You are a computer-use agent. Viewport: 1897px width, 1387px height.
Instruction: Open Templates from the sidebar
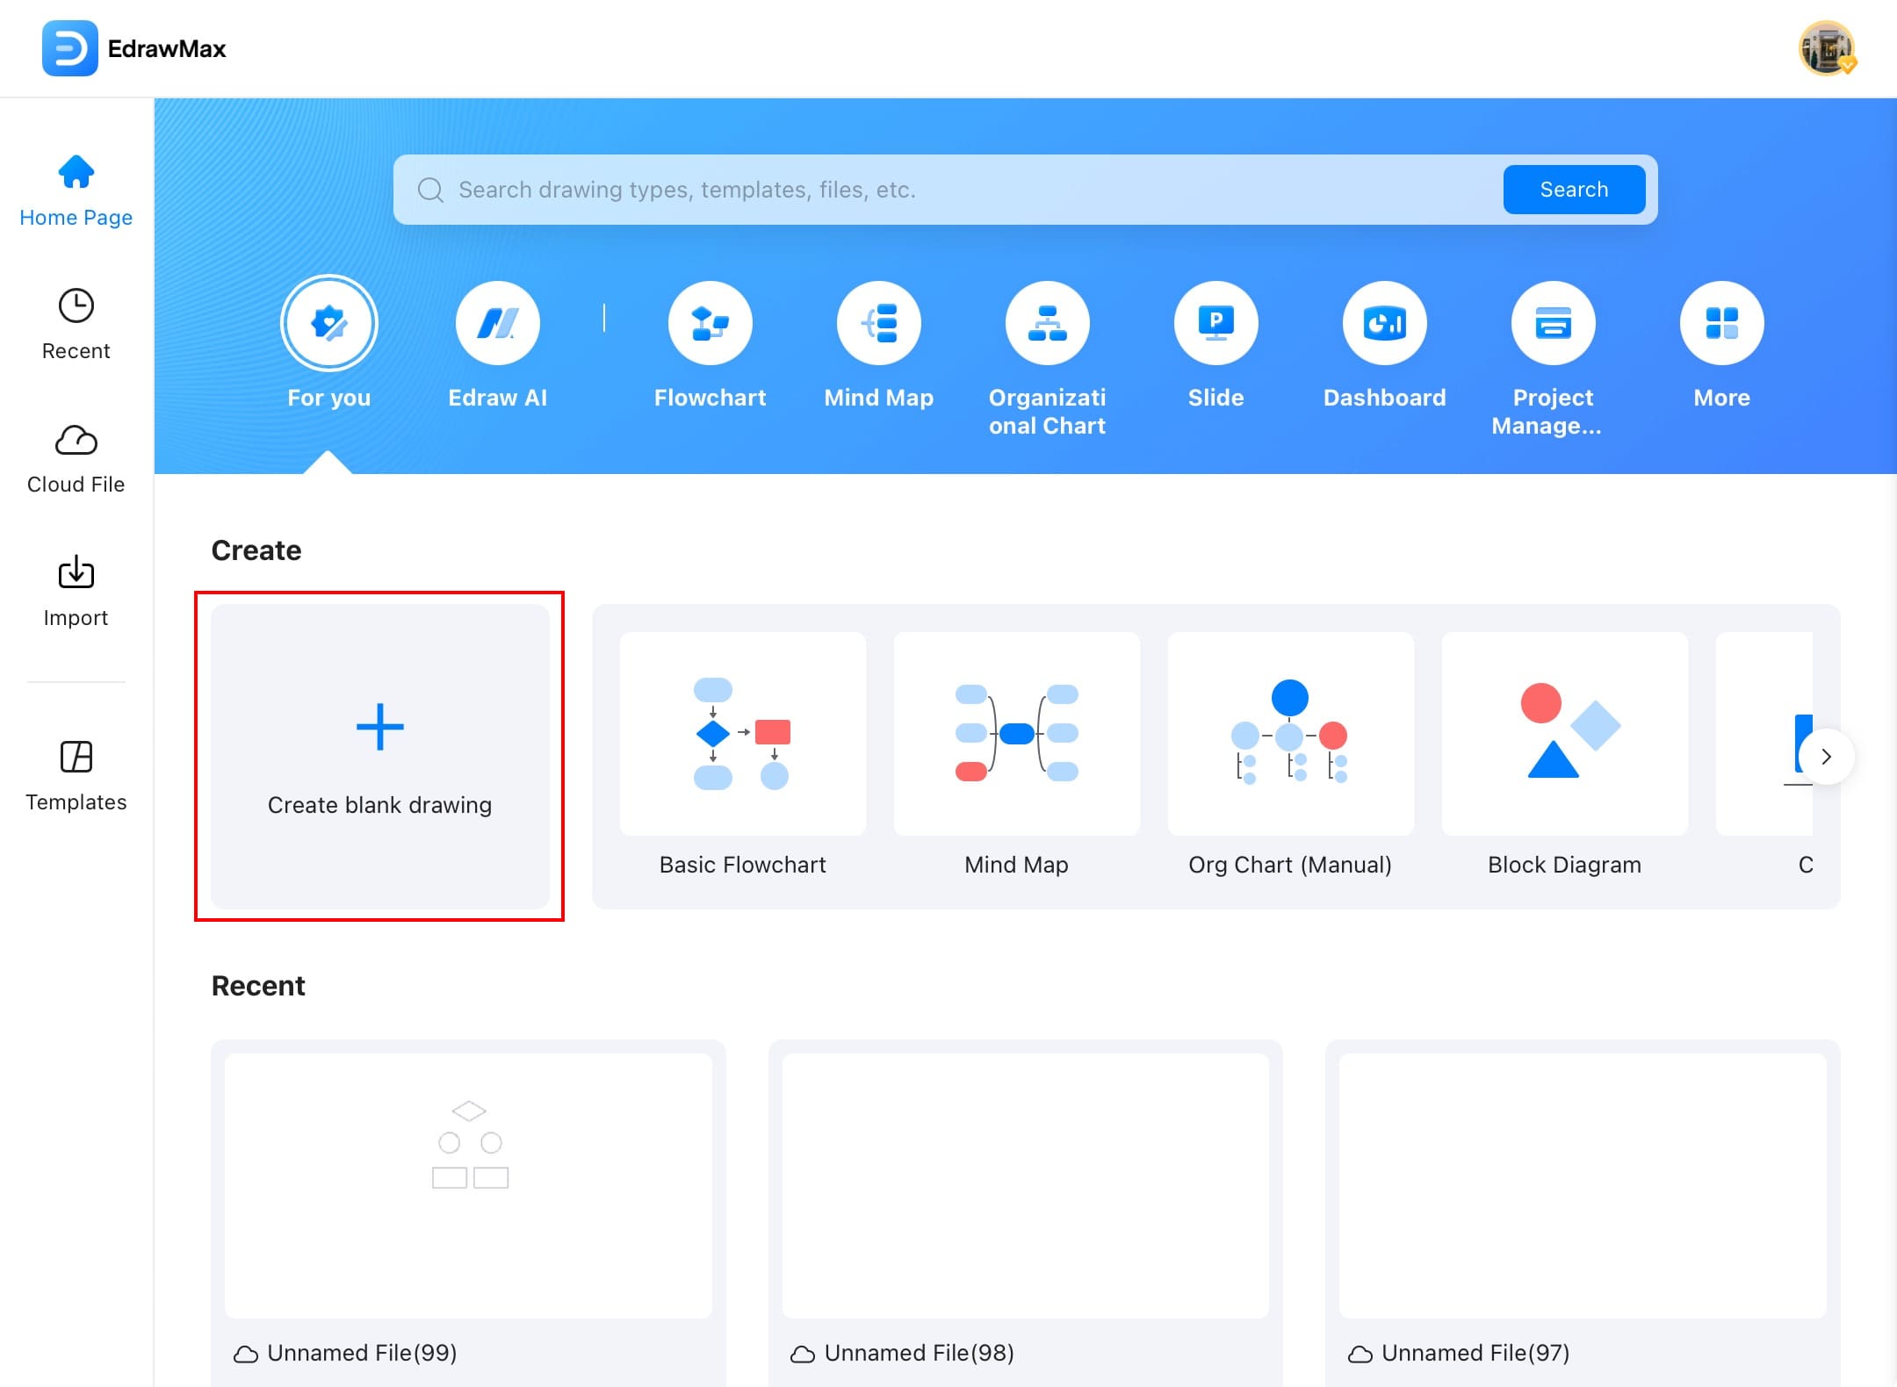pos(76,775)
